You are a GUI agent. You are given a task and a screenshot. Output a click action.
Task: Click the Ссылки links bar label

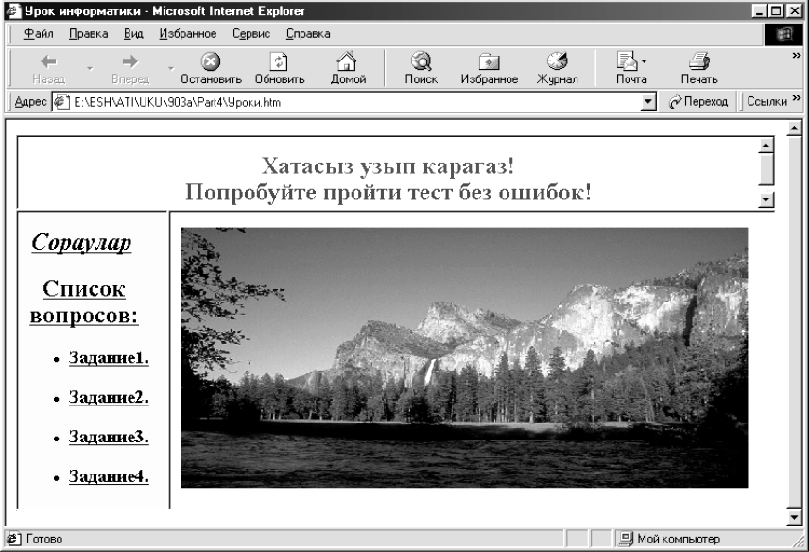click(766, 102)
